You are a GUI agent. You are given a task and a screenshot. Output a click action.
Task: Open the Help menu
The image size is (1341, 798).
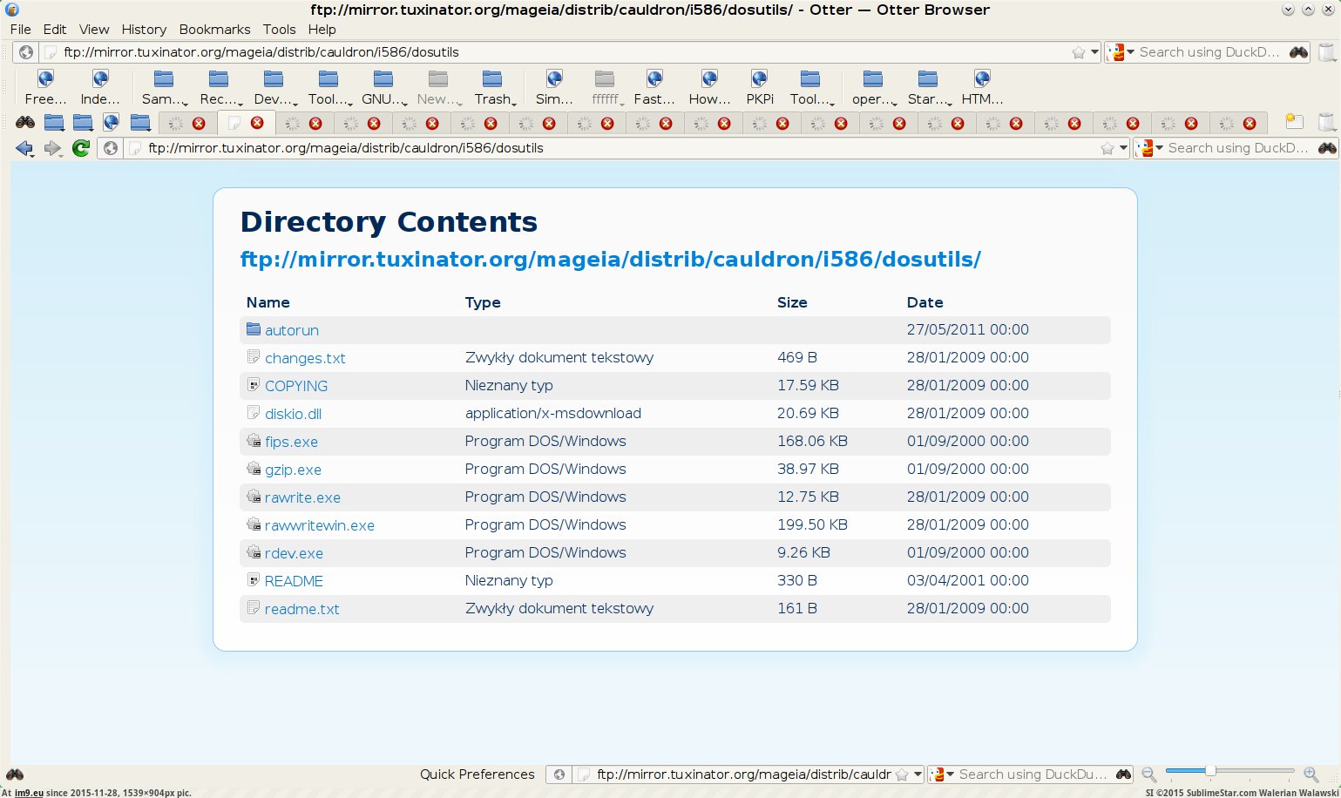pos(322,29)
